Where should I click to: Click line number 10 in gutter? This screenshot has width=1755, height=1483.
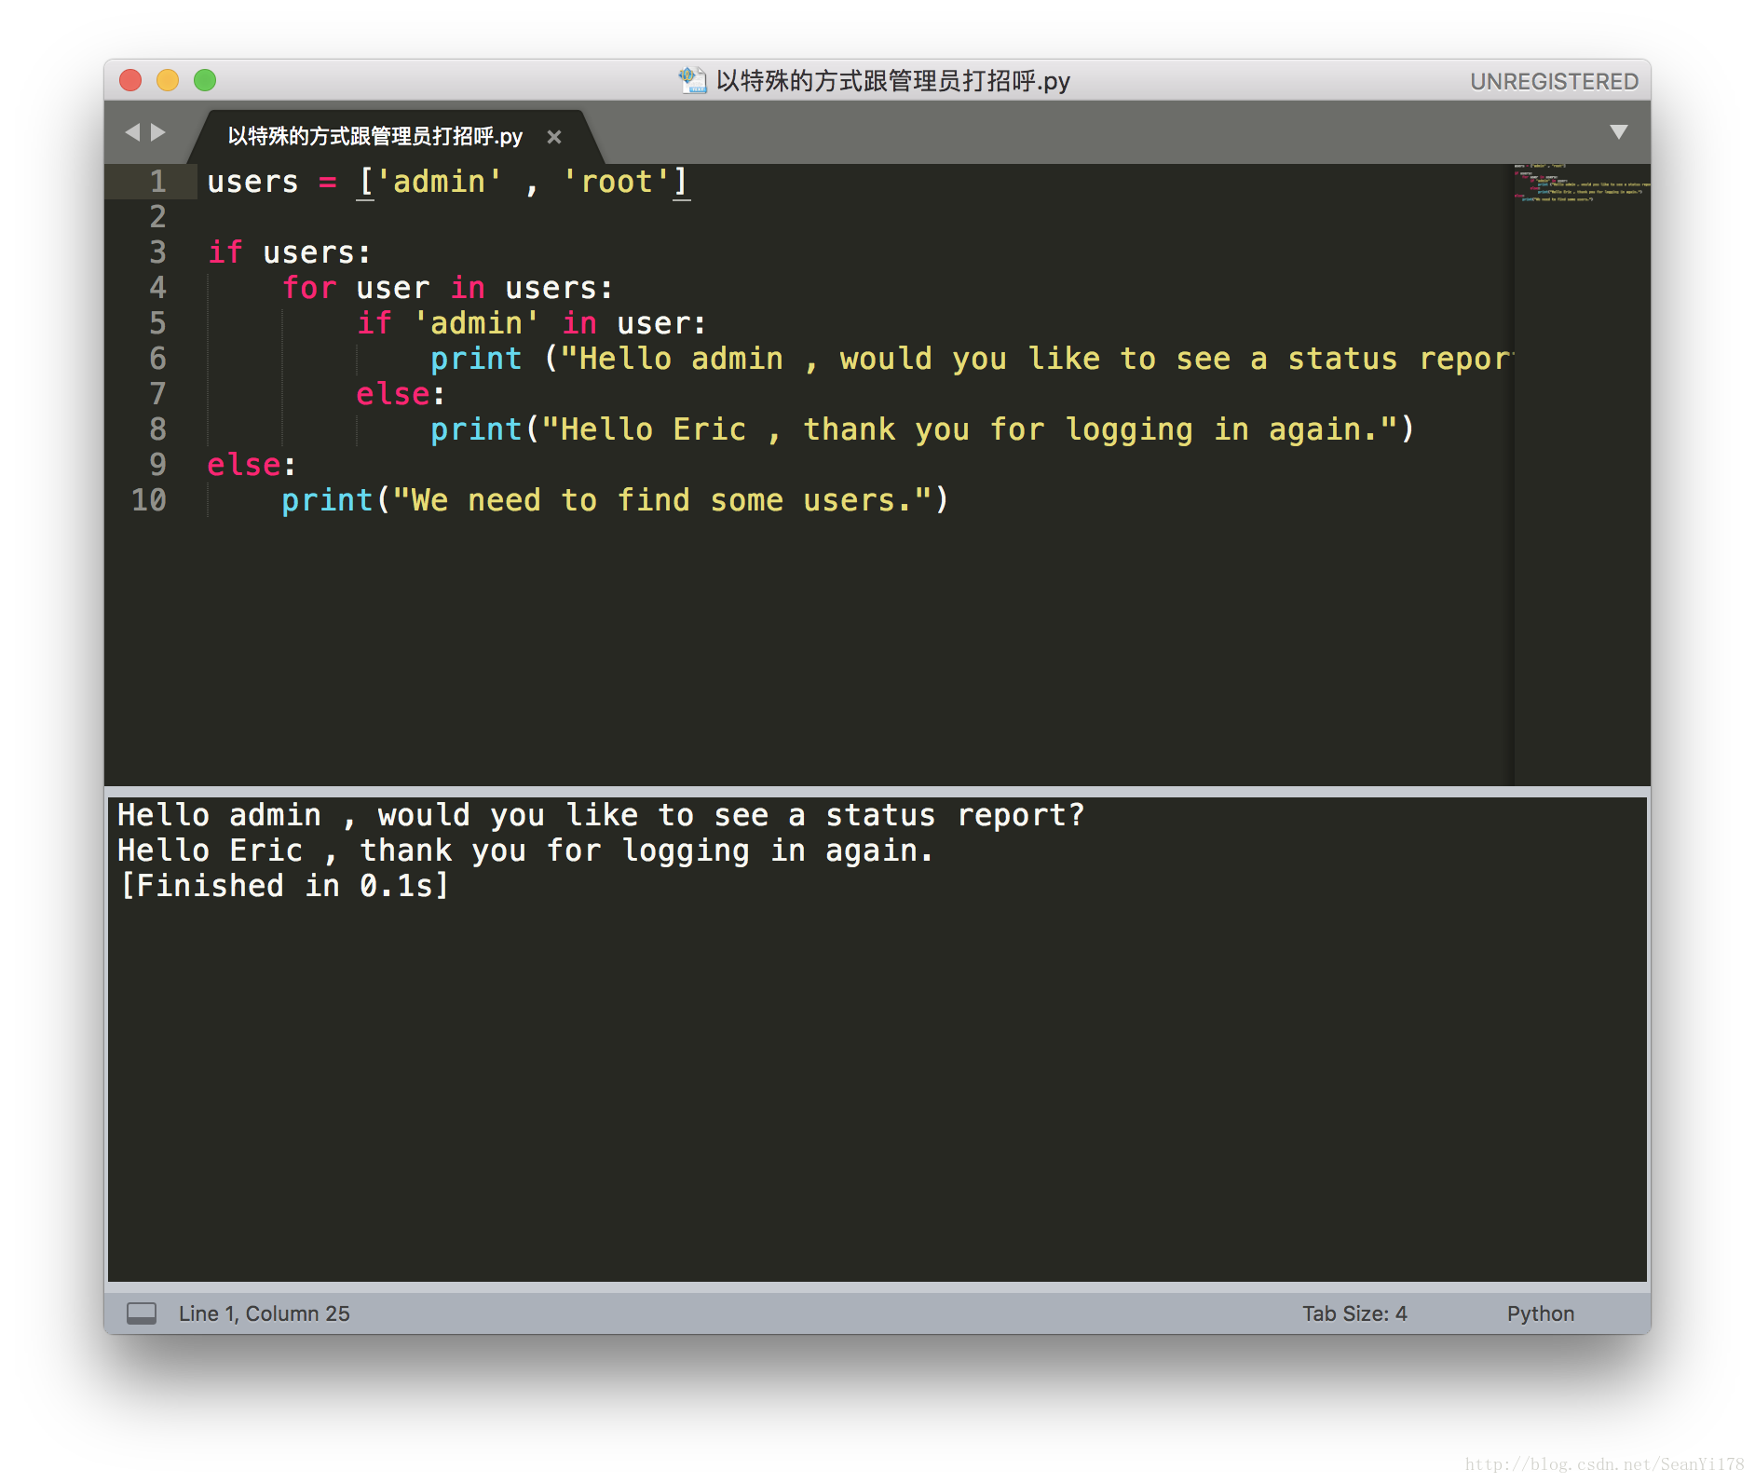(148, 500)
